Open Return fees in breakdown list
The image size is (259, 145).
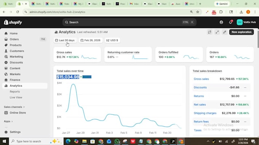coord(201,122)
